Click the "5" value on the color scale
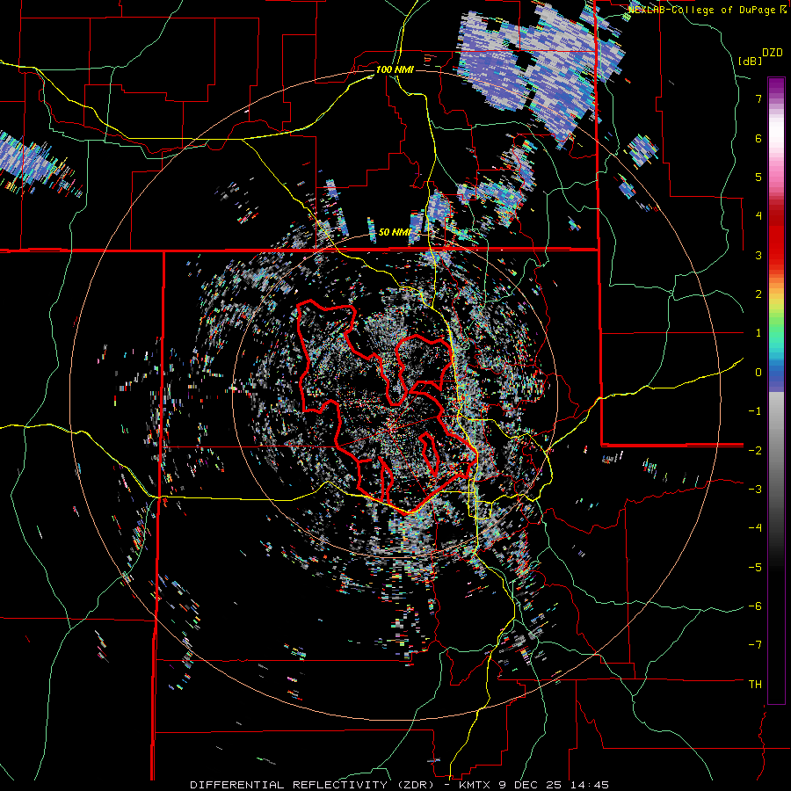 tap(758, 177)
